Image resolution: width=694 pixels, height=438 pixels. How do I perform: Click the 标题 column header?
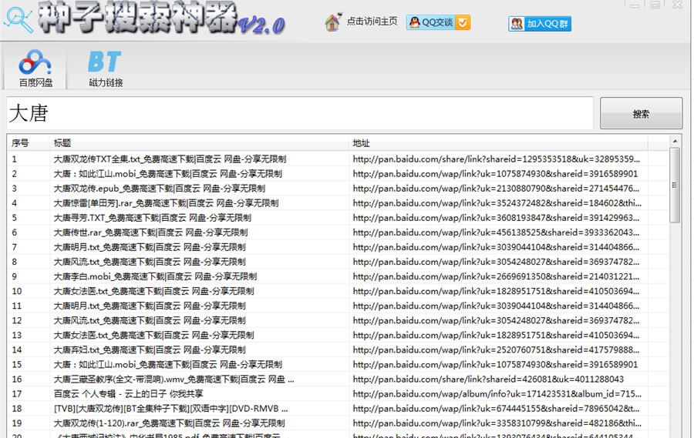[199, 142]
